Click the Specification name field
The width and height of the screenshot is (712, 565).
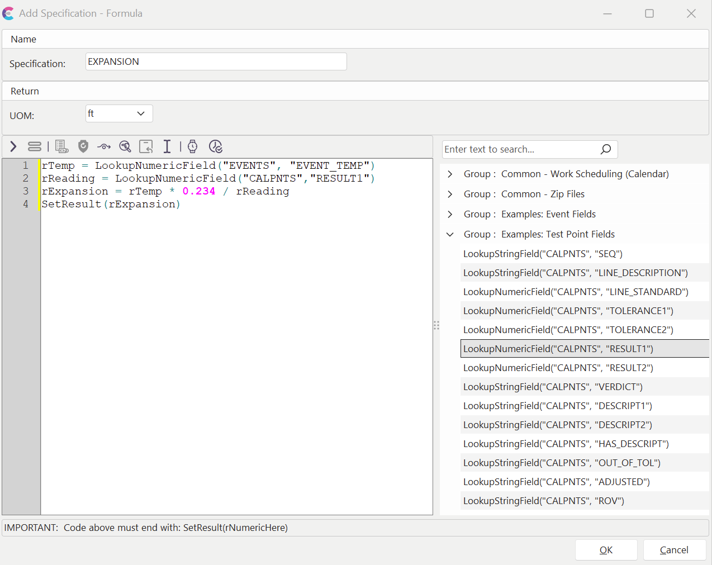tap(216, 61)
